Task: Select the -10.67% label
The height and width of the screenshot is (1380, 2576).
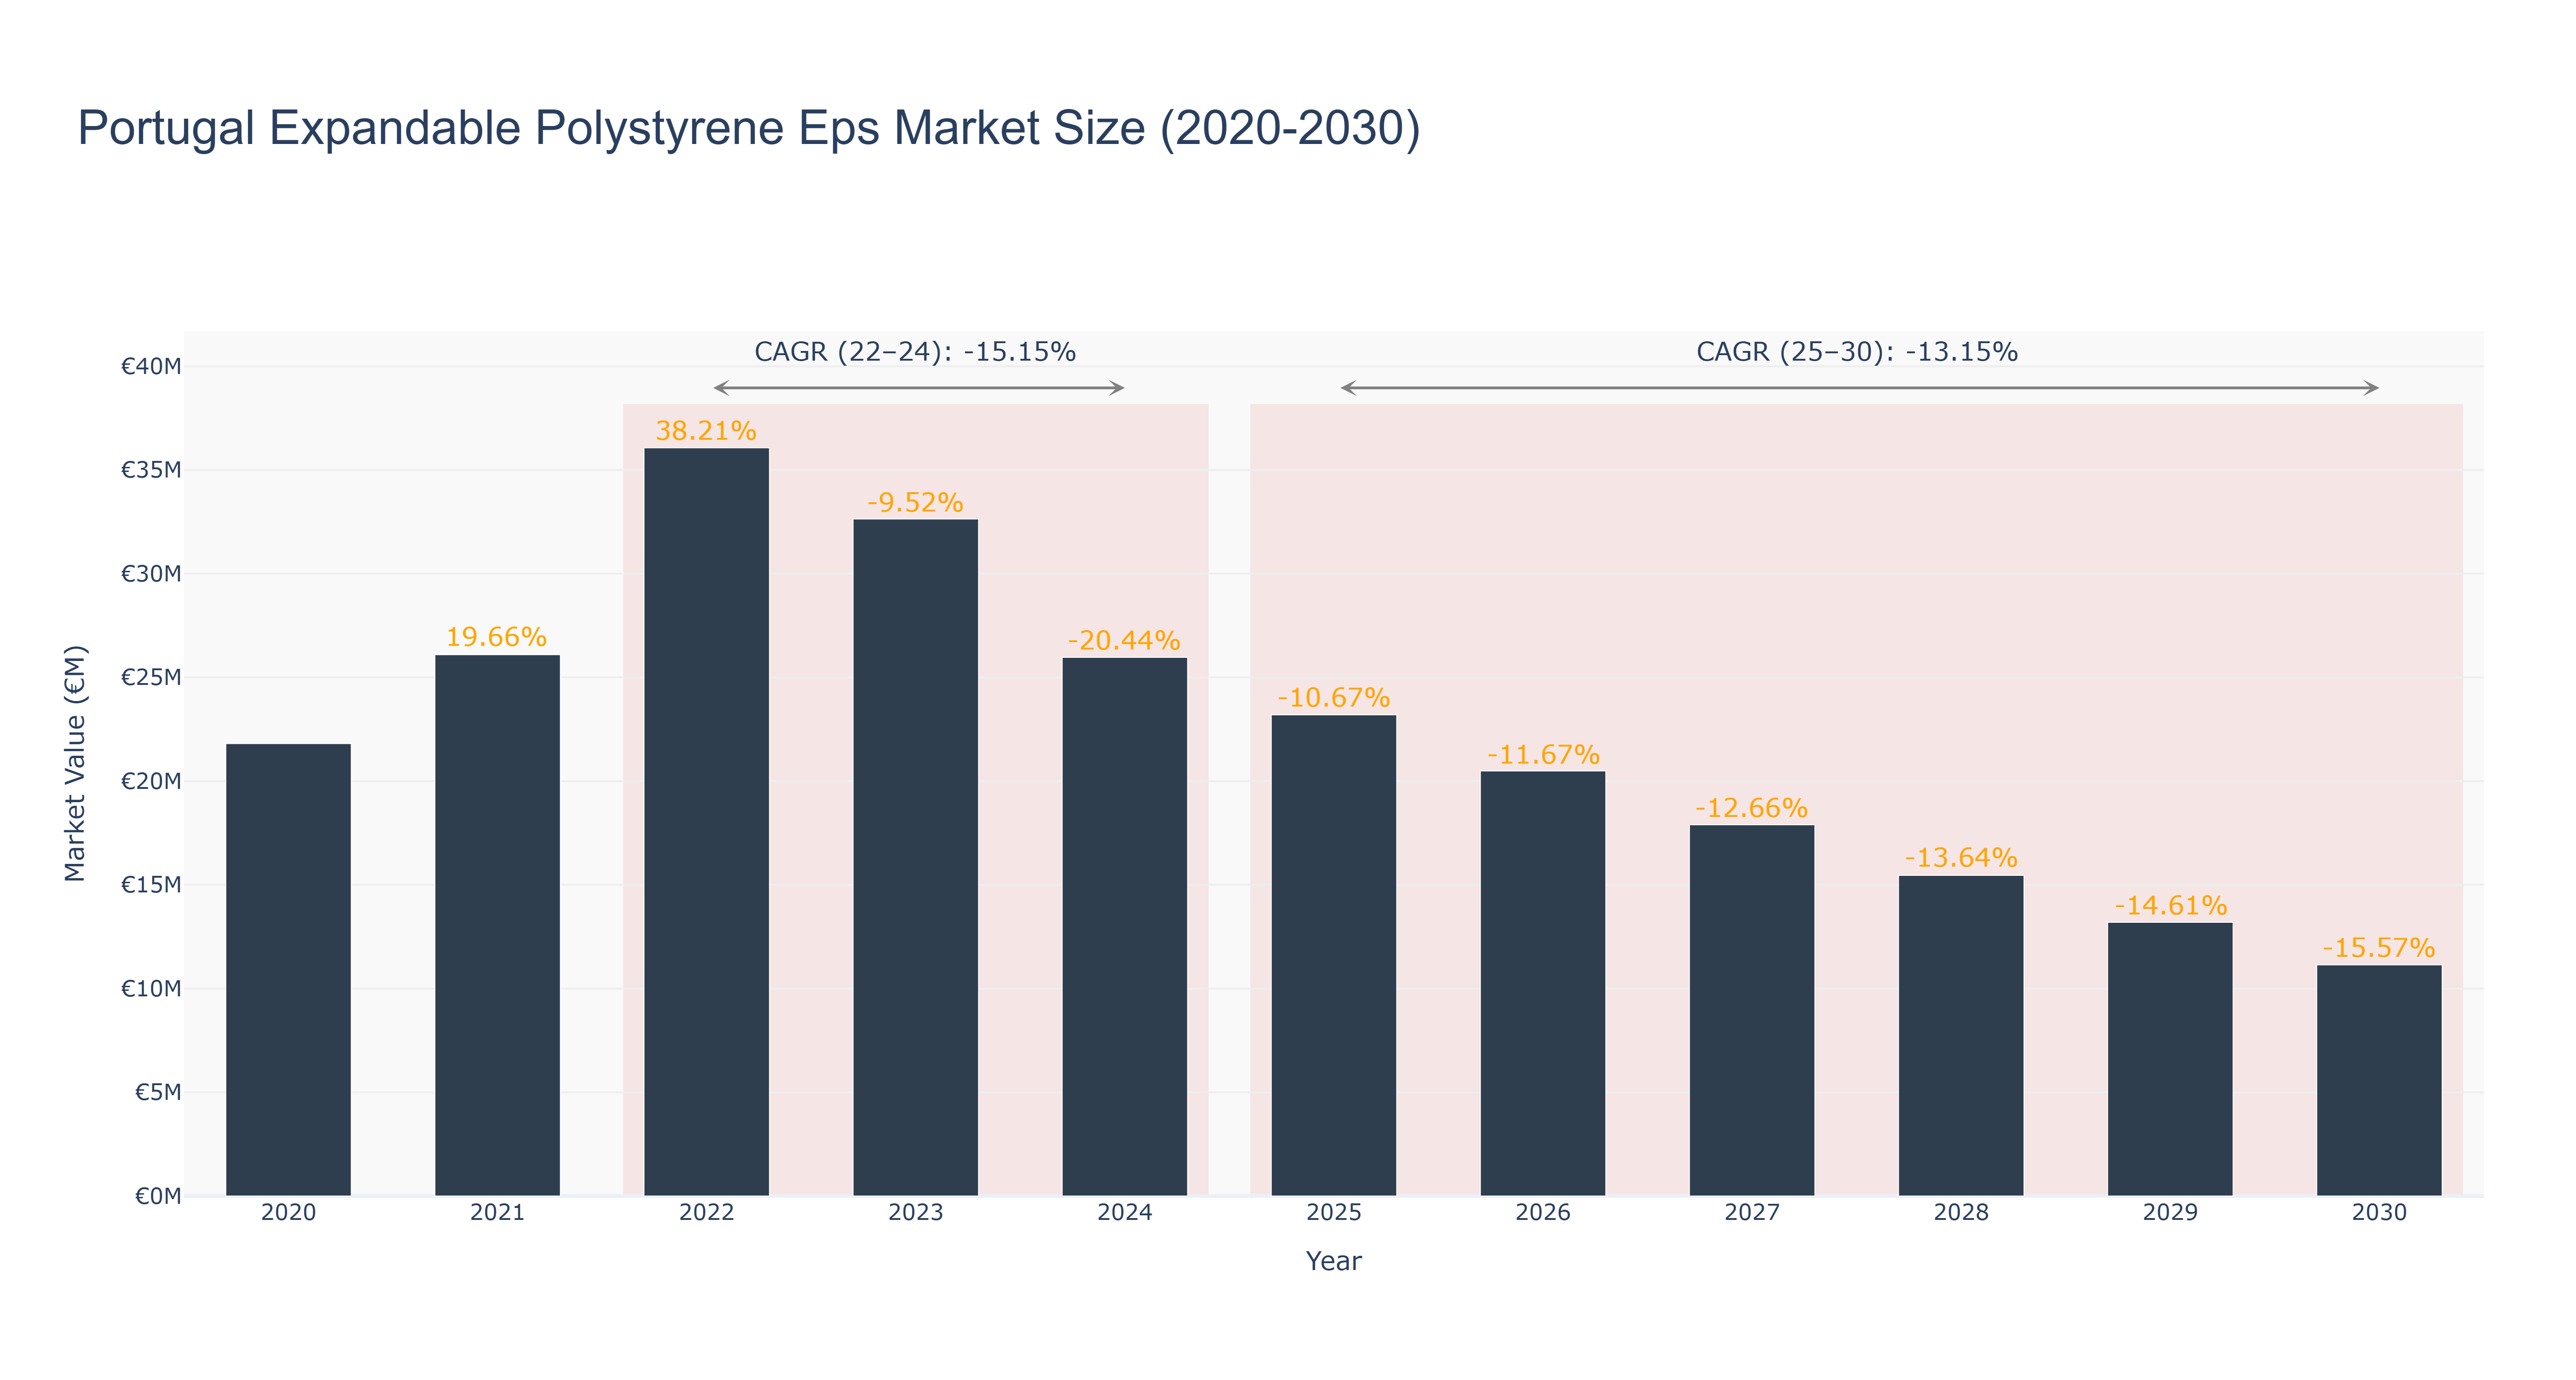Action: tap(1333, 697)
